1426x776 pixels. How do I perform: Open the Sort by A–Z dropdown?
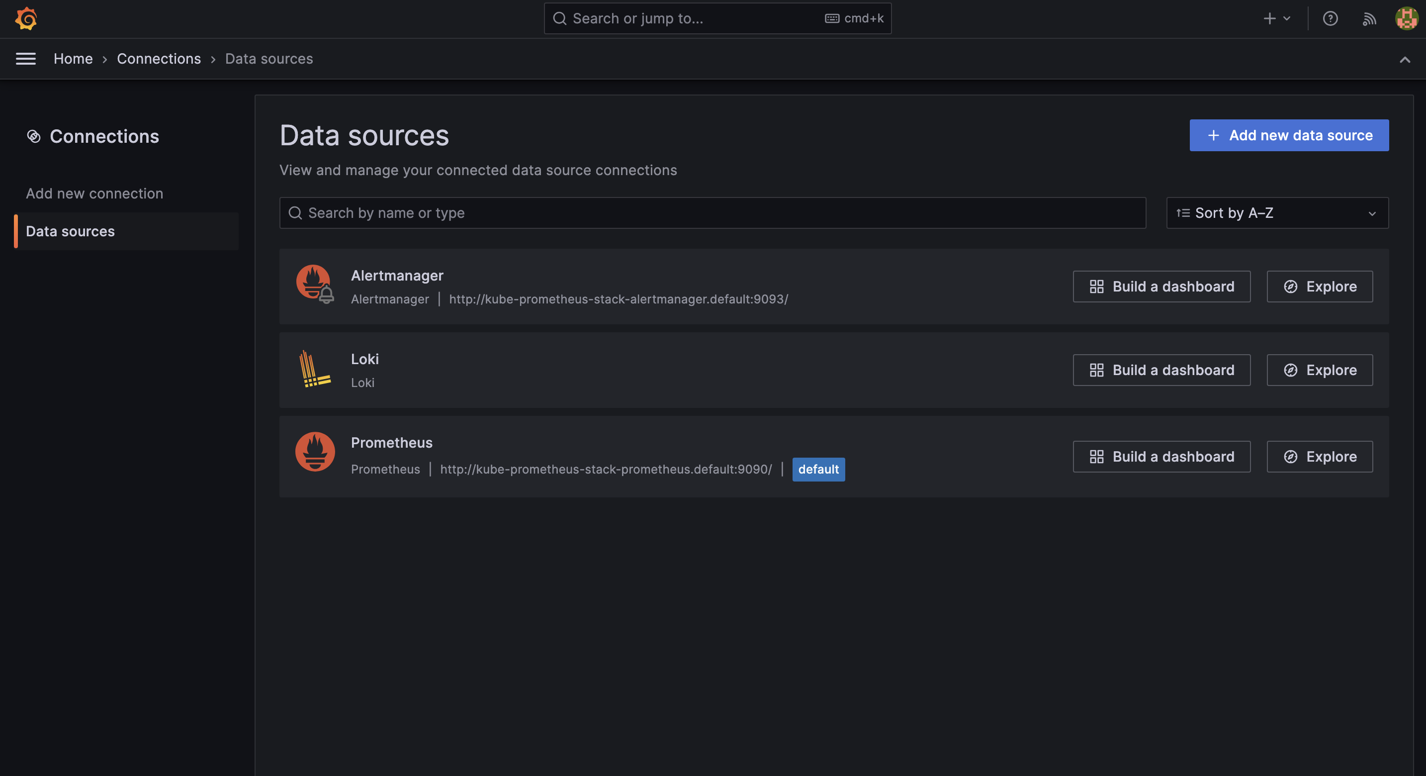1277,212
